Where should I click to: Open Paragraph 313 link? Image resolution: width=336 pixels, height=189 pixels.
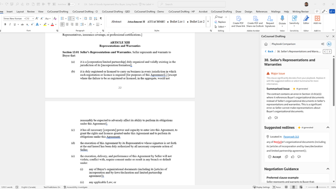pyautogui.click(x=291, y=137)
